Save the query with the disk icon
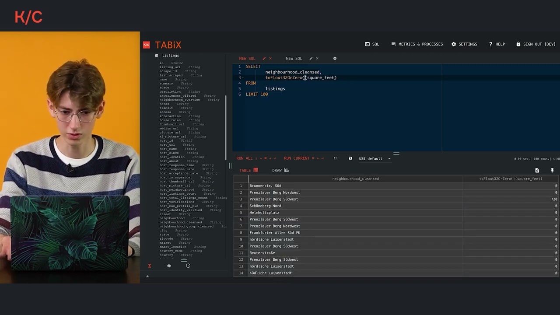The width and height of the screenshot is (560, 315). pyautogui.click(x=350, y=158)
